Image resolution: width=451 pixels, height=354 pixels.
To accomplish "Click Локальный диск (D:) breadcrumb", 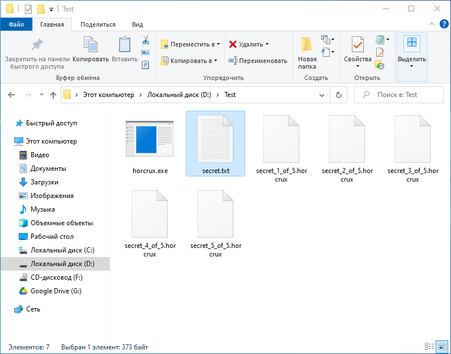I will (179, 95).
